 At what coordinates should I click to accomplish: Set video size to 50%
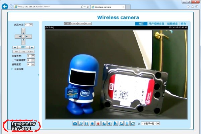(81, 24)
